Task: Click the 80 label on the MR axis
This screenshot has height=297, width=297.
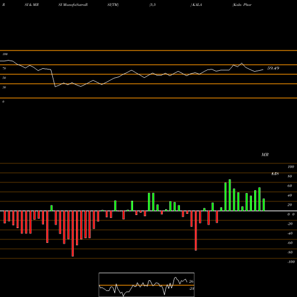Action: coord(290,176)
